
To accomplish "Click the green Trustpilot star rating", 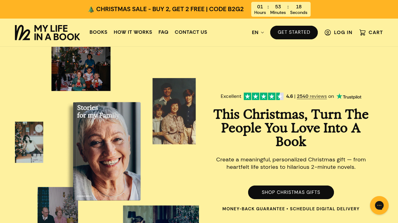I will tap(264, 96).
